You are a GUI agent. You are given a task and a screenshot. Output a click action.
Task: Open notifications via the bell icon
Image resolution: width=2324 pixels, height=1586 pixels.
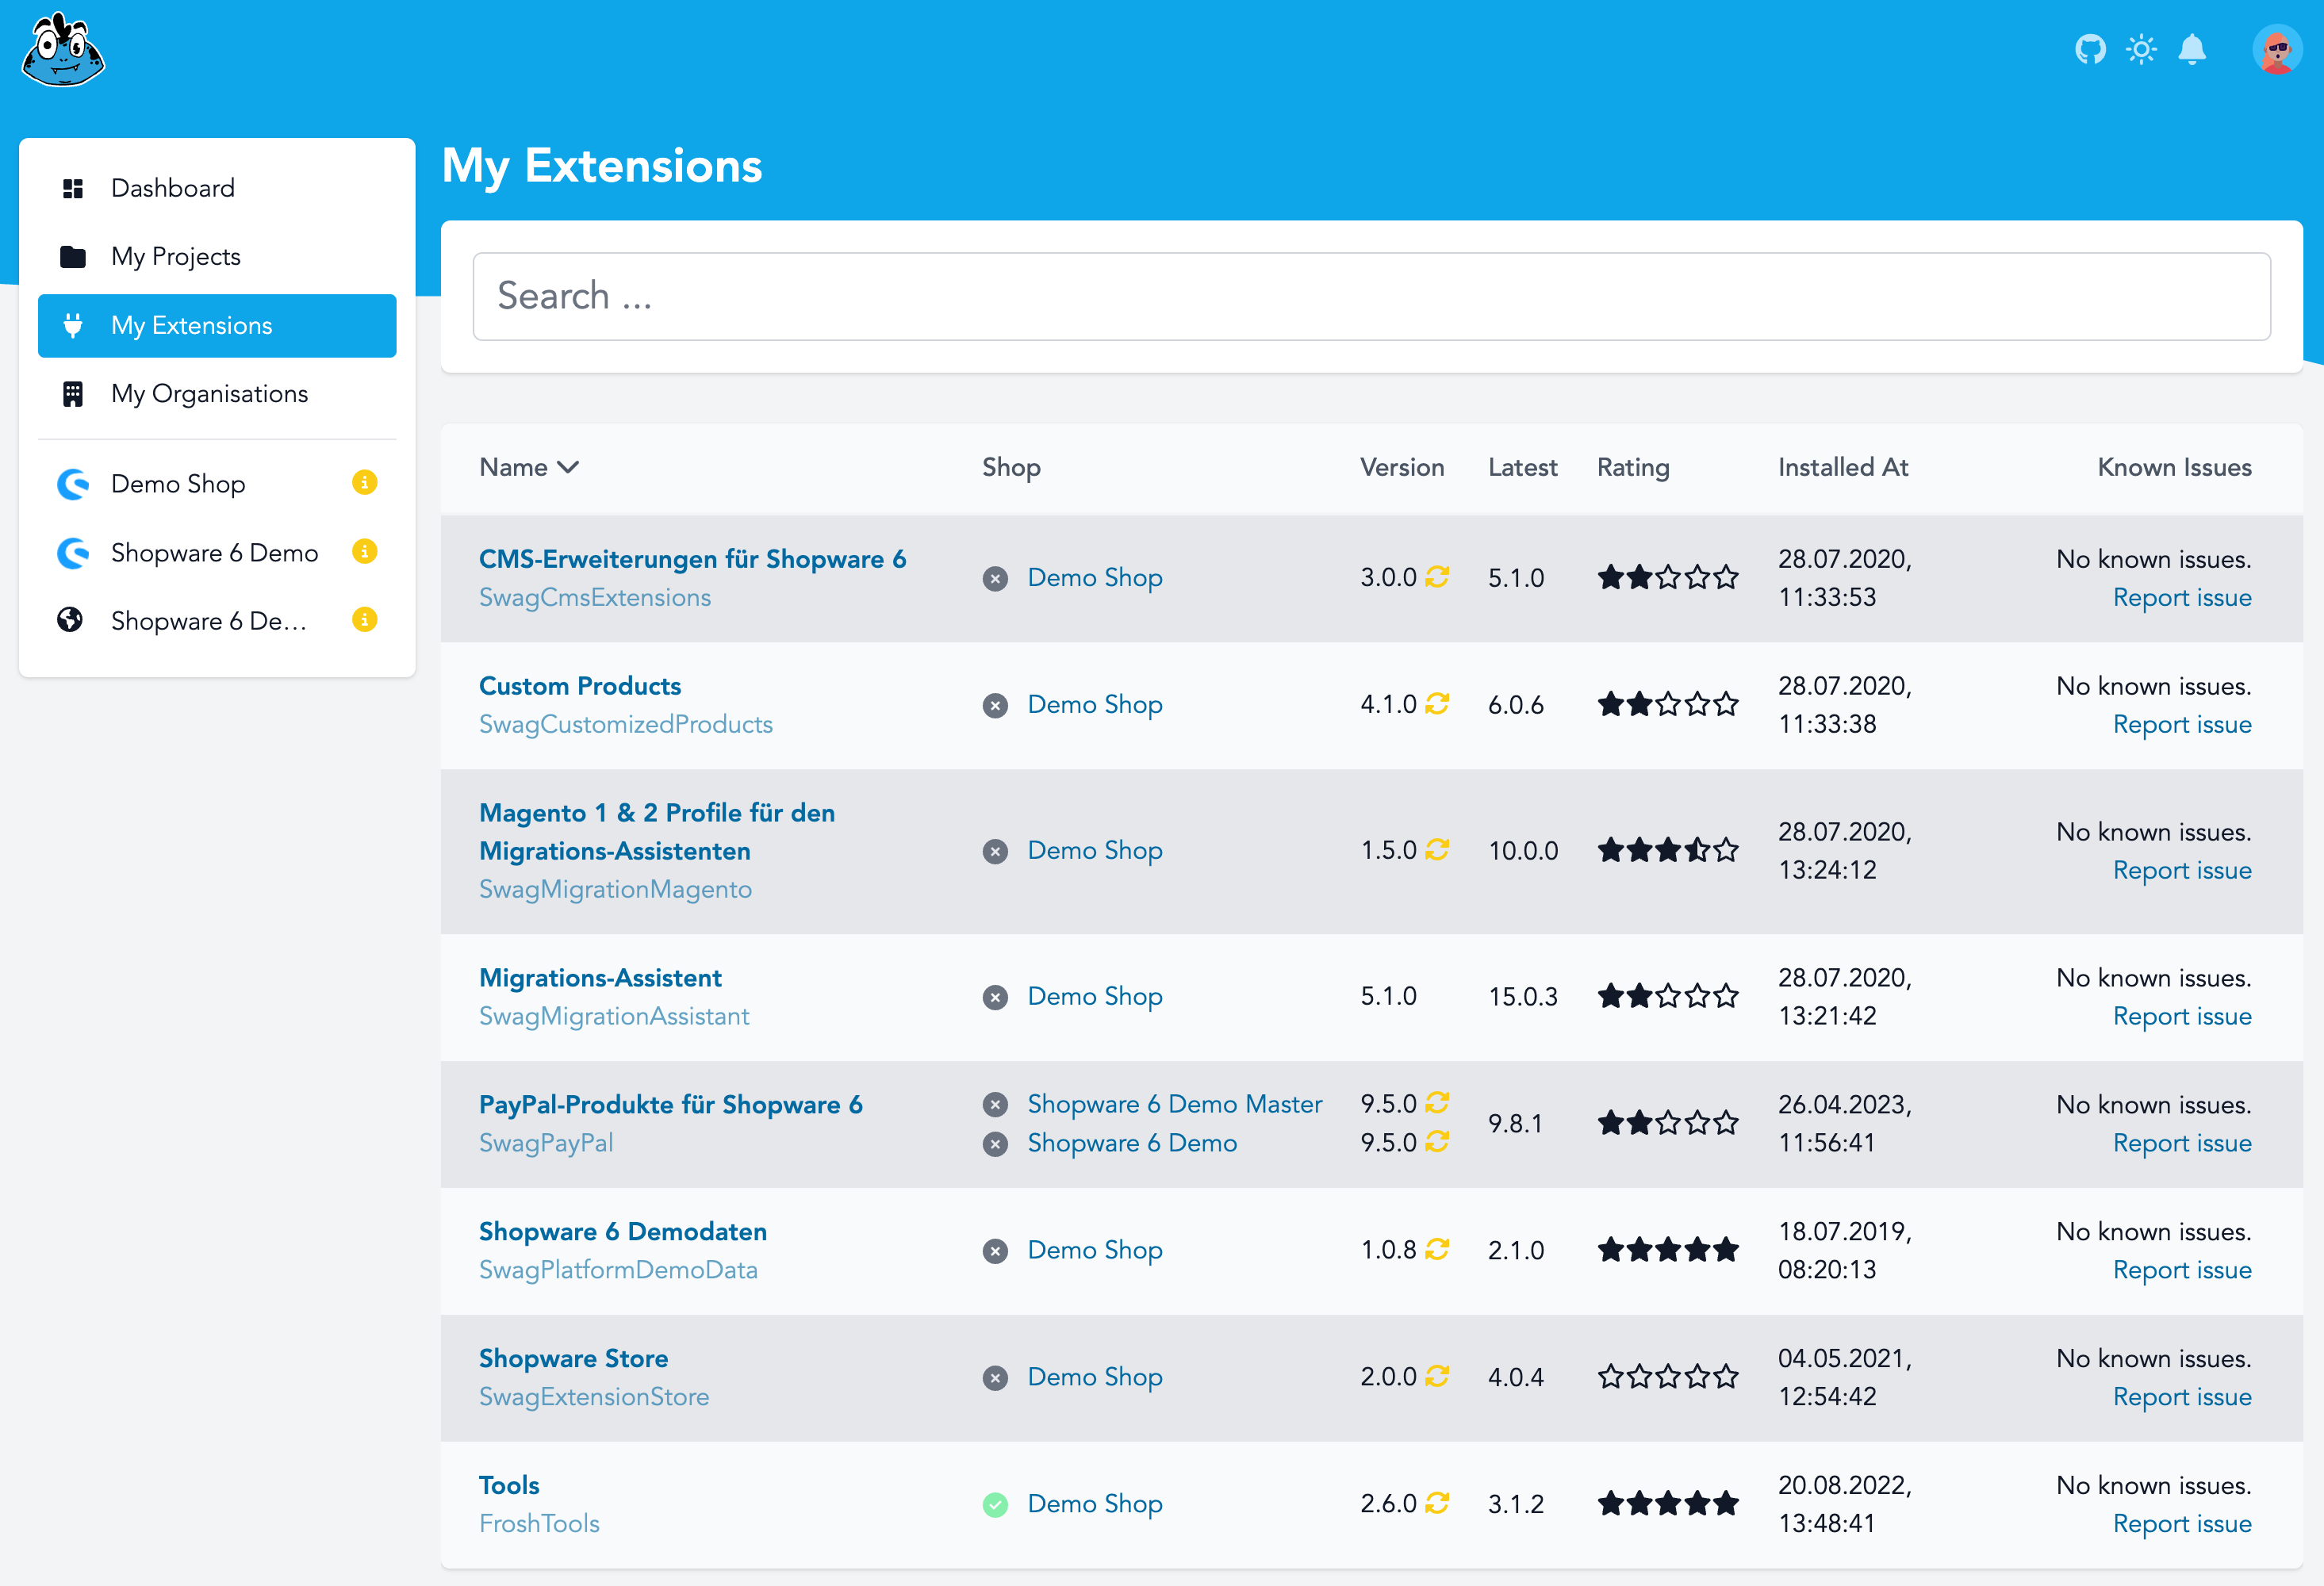[2194, 49]
